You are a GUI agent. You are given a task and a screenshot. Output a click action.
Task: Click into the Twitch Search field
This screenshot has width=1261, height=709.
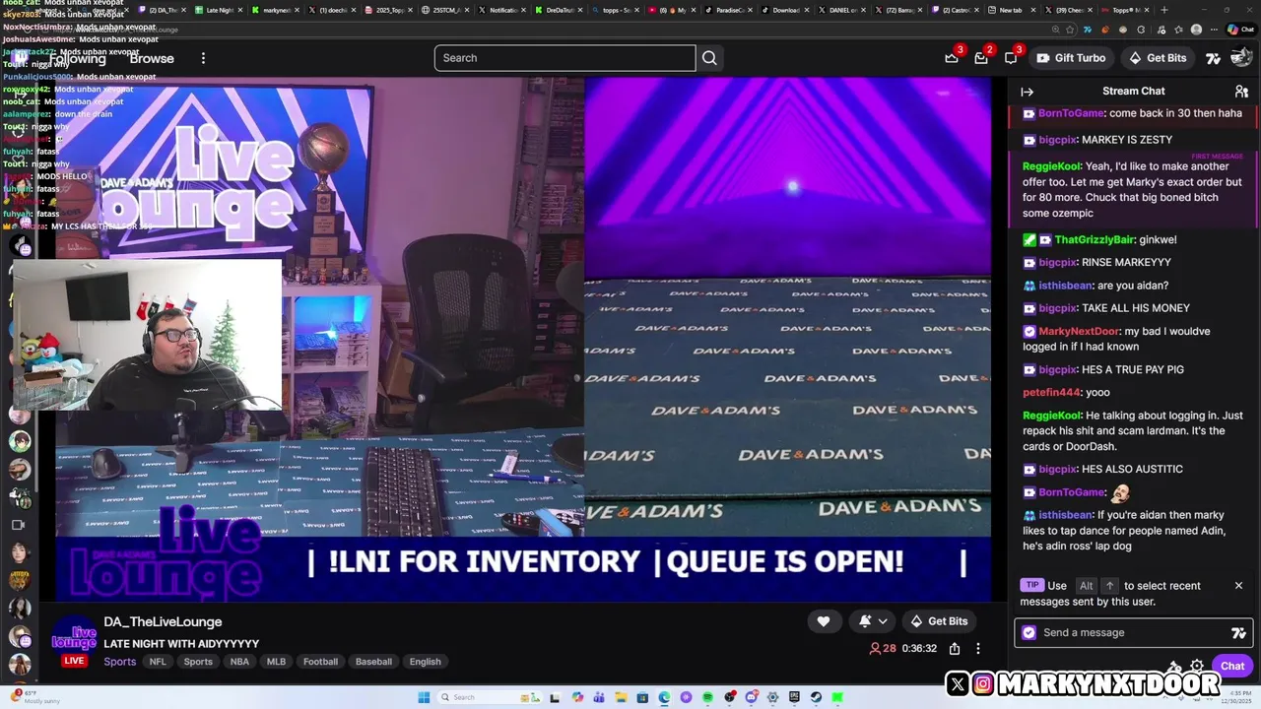[564, 58]
